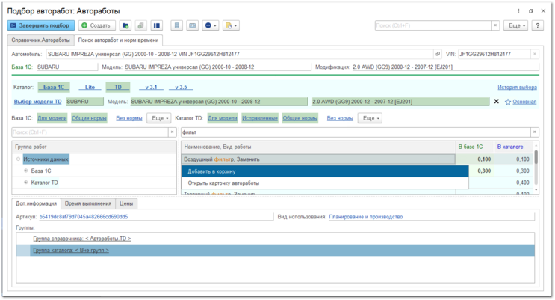Click the Завершить подбор button

click(x=40, y=25)
